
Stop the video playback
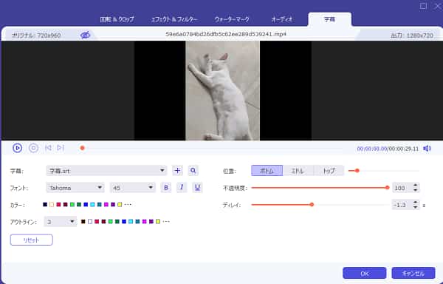pyautogui.click(x=33, y=148)
